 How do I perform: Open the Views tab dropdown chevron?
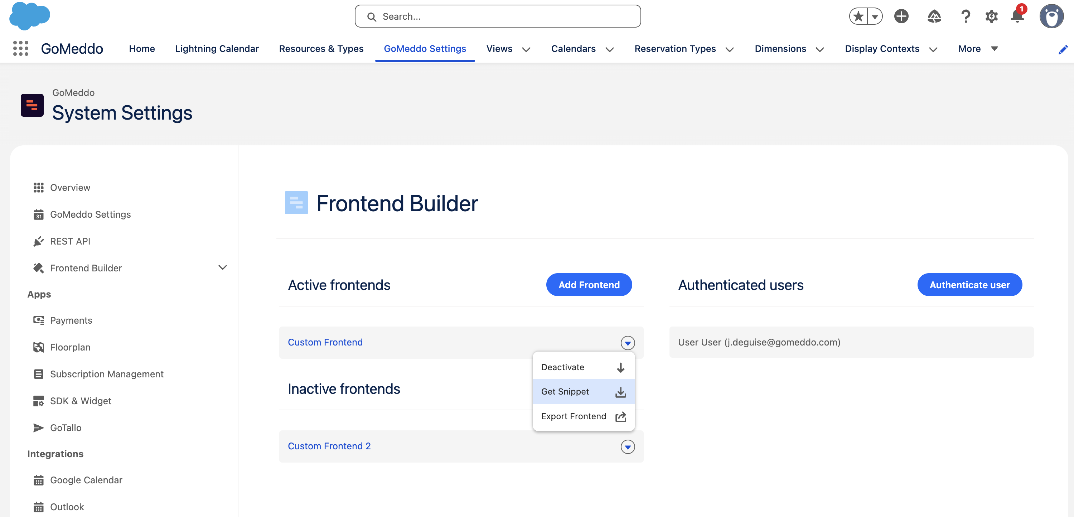[x=526, y=49]
